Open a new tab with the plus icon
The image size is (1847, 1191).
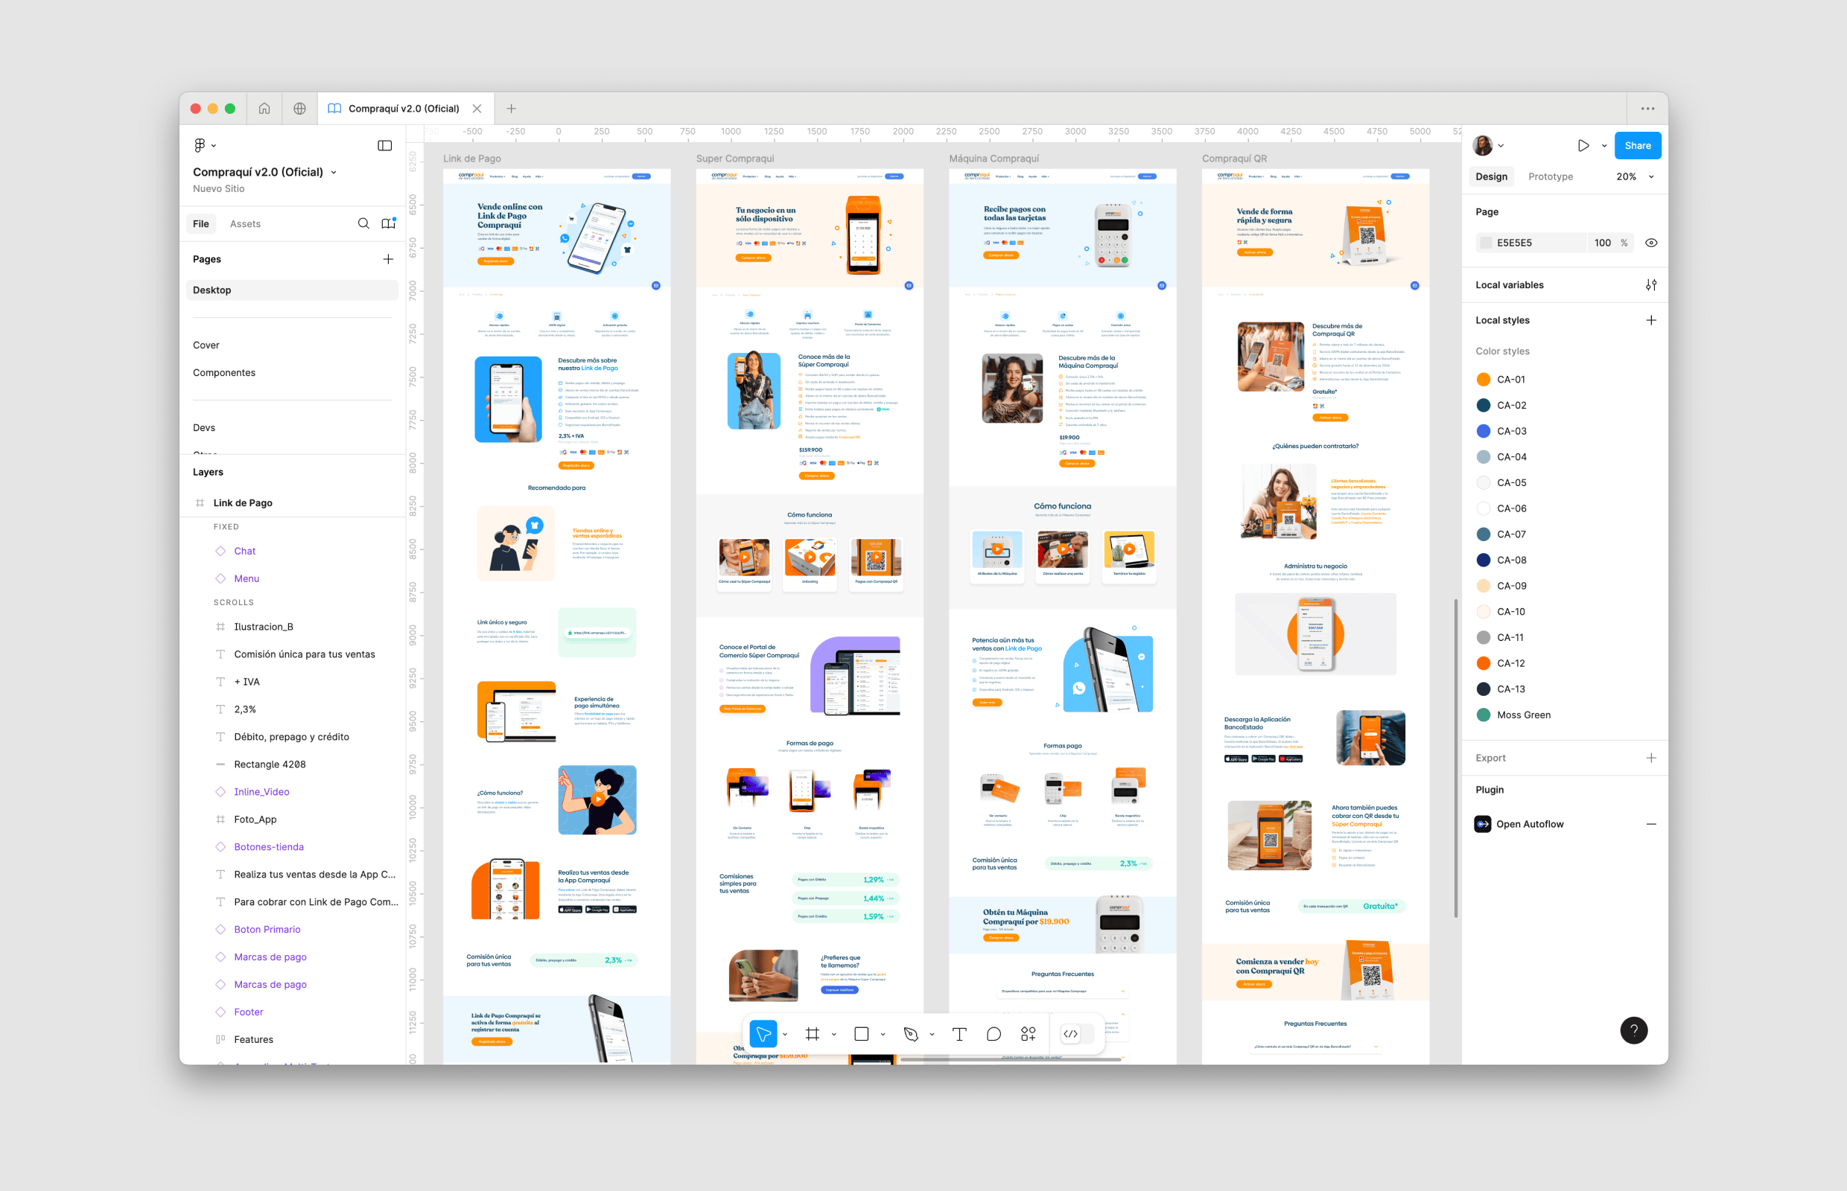(512, 108)
